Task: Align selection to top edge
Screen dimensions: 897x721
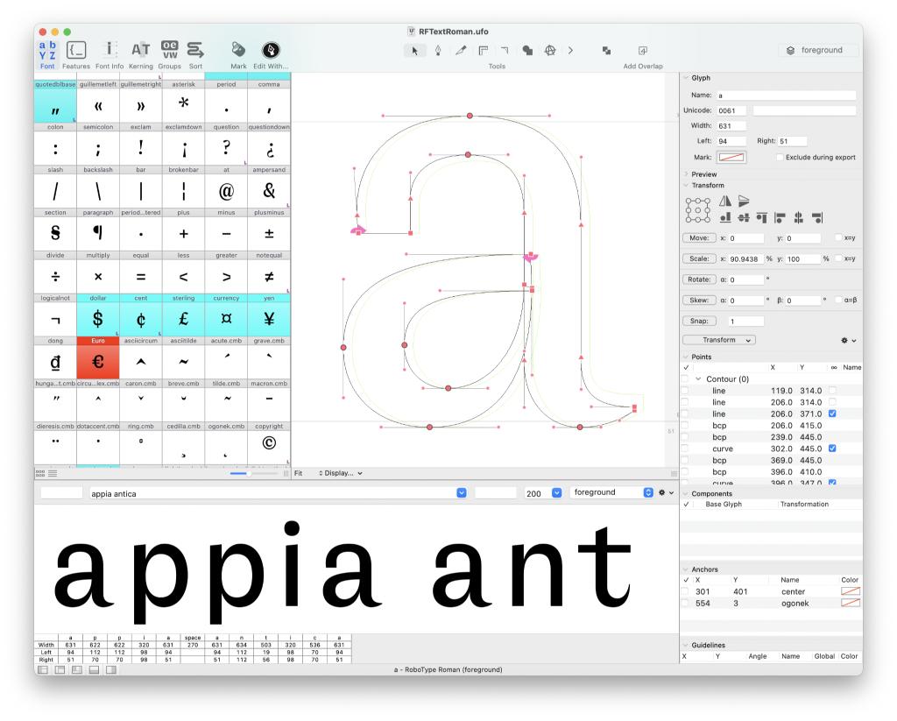Action: point(762,217)
